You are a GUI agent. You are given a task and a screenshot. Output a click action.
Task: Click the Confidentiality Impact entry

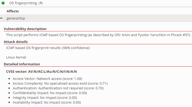pyautogui.click(x=50, y=93)
